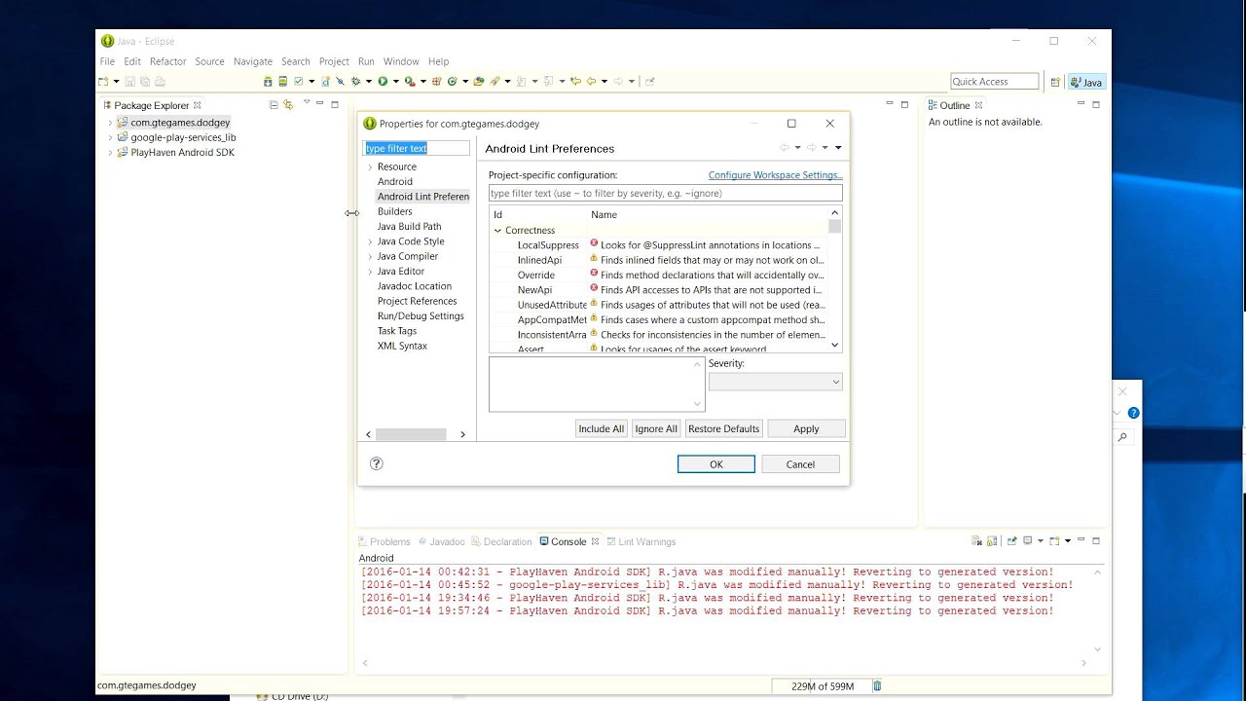Open the Project menu
1246x701 pixels.
coord(334,61)
